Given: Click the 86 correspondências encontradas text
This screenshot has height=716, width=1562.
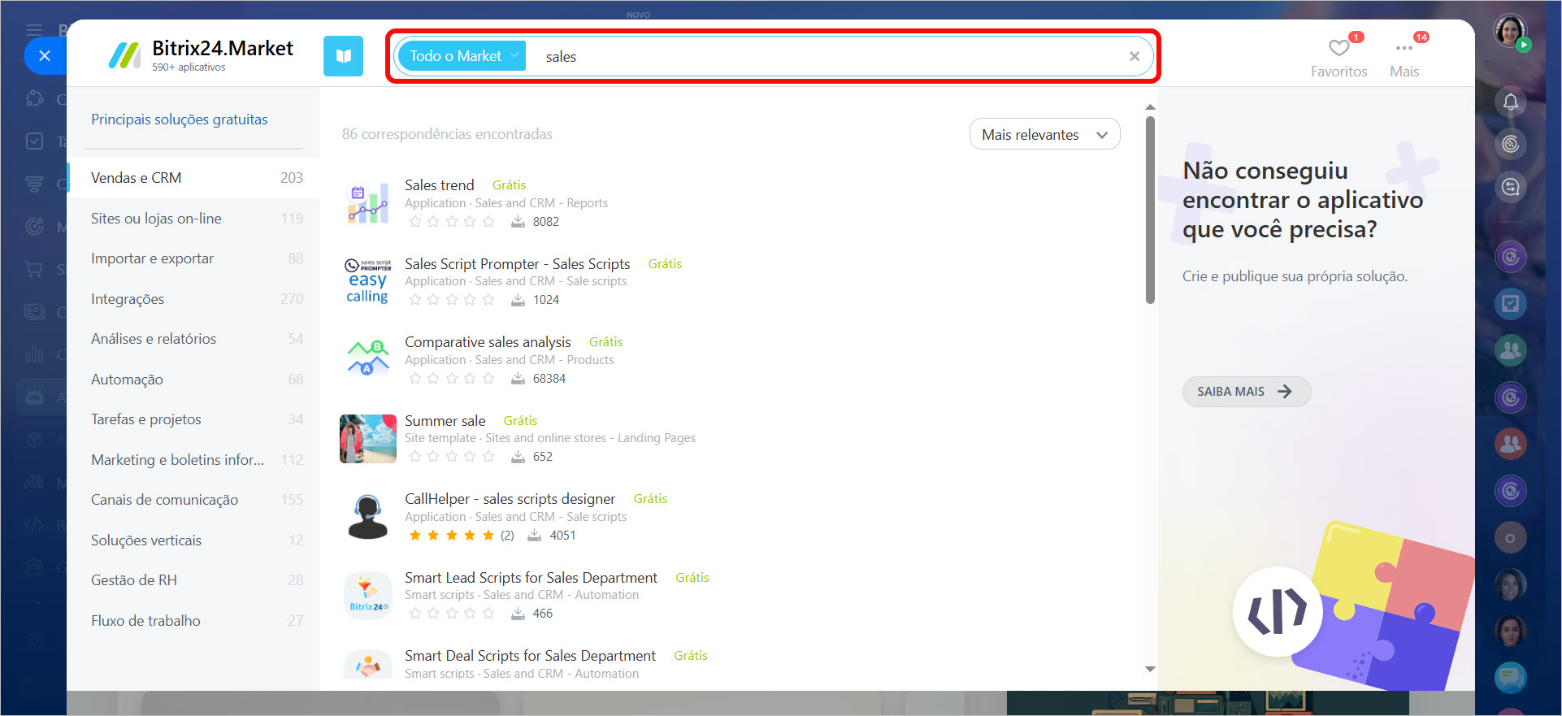Looking at the screenshot, I should coord(447,134).
